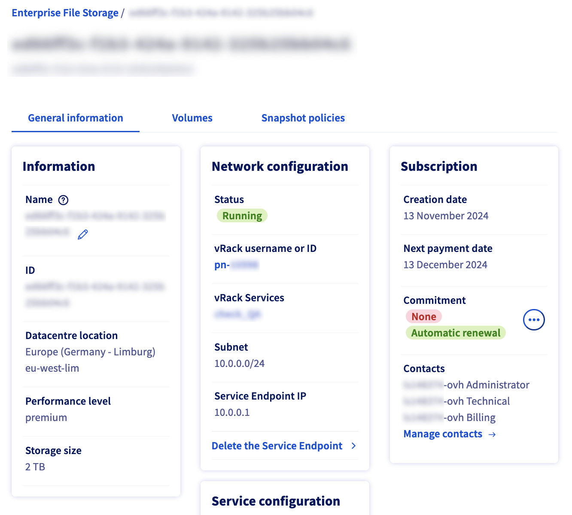Edit the service name with the pencil icon
This screenshot has height=515, width=572.
[82, 234]
